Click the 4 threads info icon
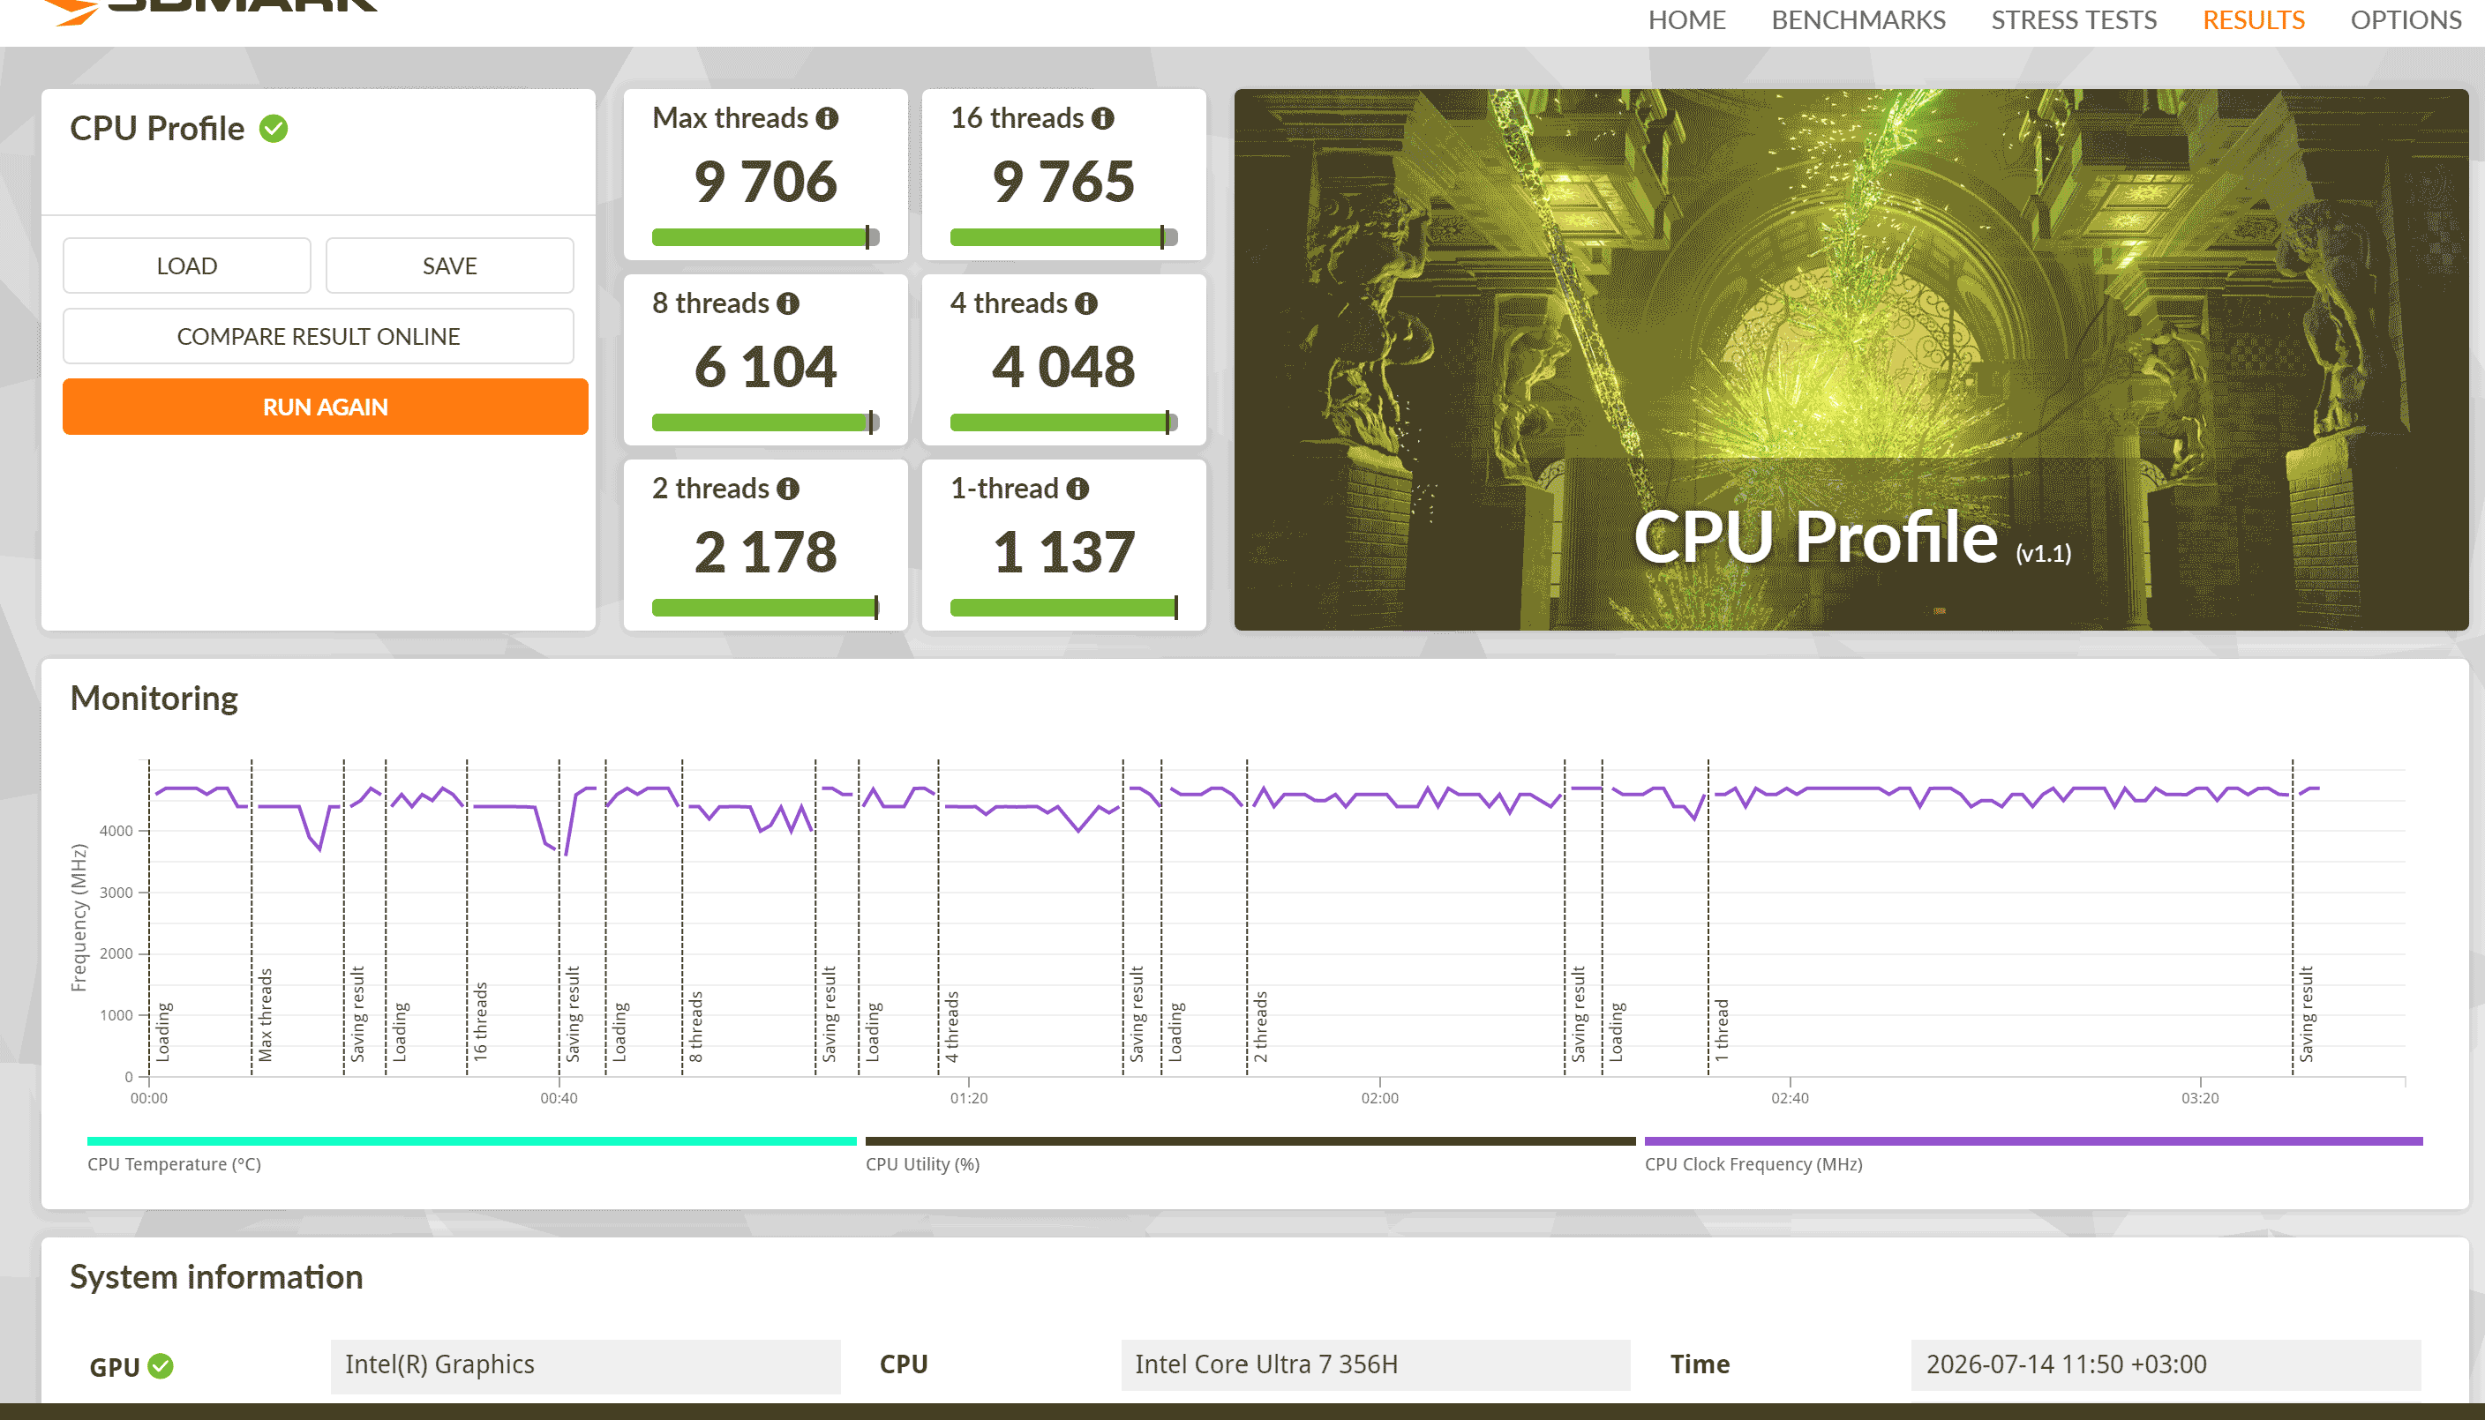 click(x=1086, y=304)
